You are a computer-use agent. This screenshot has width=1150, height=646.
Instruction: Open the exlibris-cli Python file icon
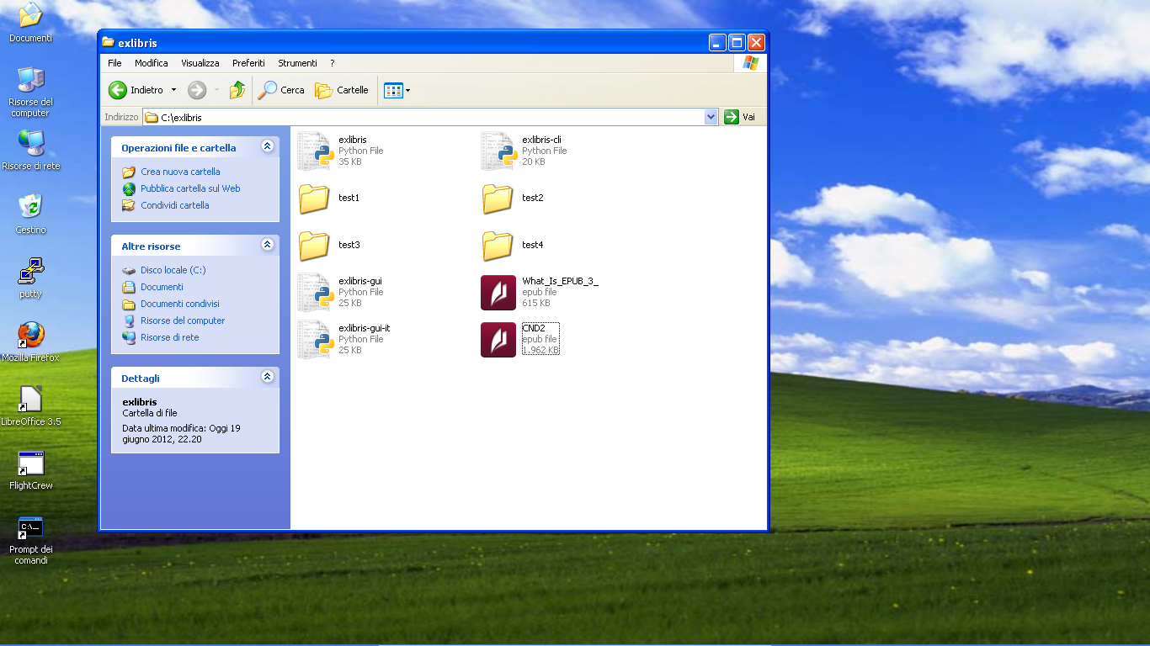click(x=498, y=151)
